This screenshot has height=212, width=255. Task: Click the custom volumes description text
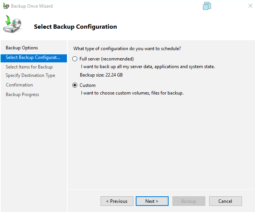pyautogui.click(x=132, y=93)
